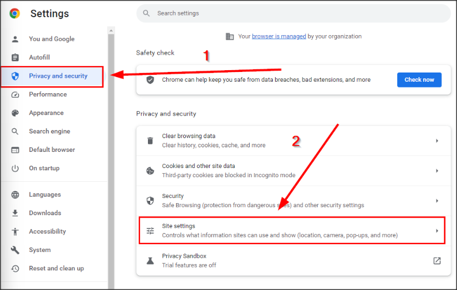Viewport: 457px width, 290px height.
Task: Click the Privacy Sandbox flask icon
Action: click(x=150, y=261)
